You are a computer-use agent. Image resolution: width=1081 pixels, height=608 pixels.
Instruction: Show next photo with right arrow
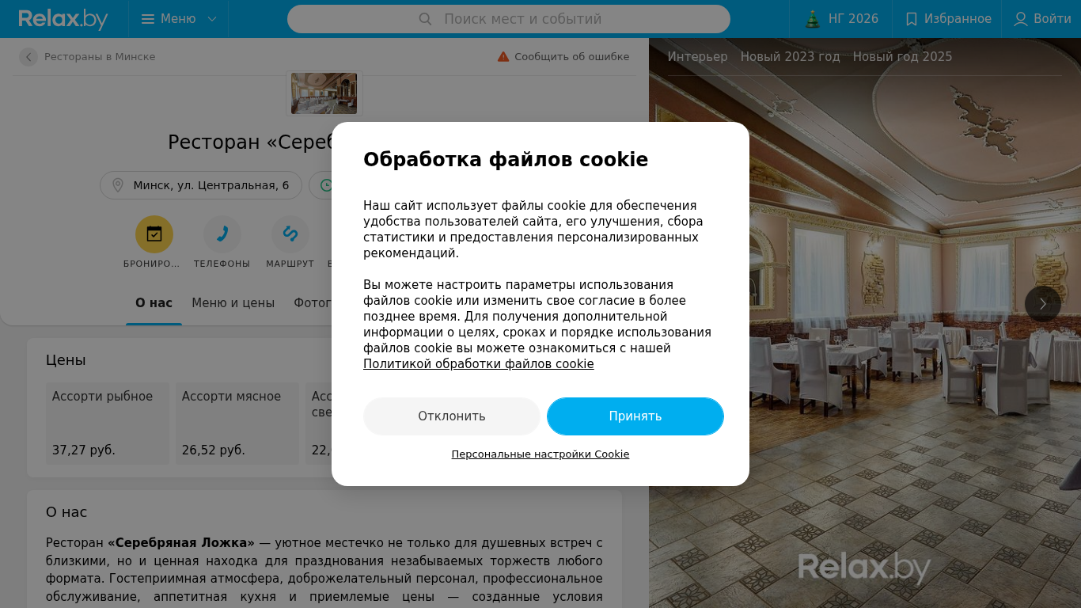click(x=1043, y=304)
